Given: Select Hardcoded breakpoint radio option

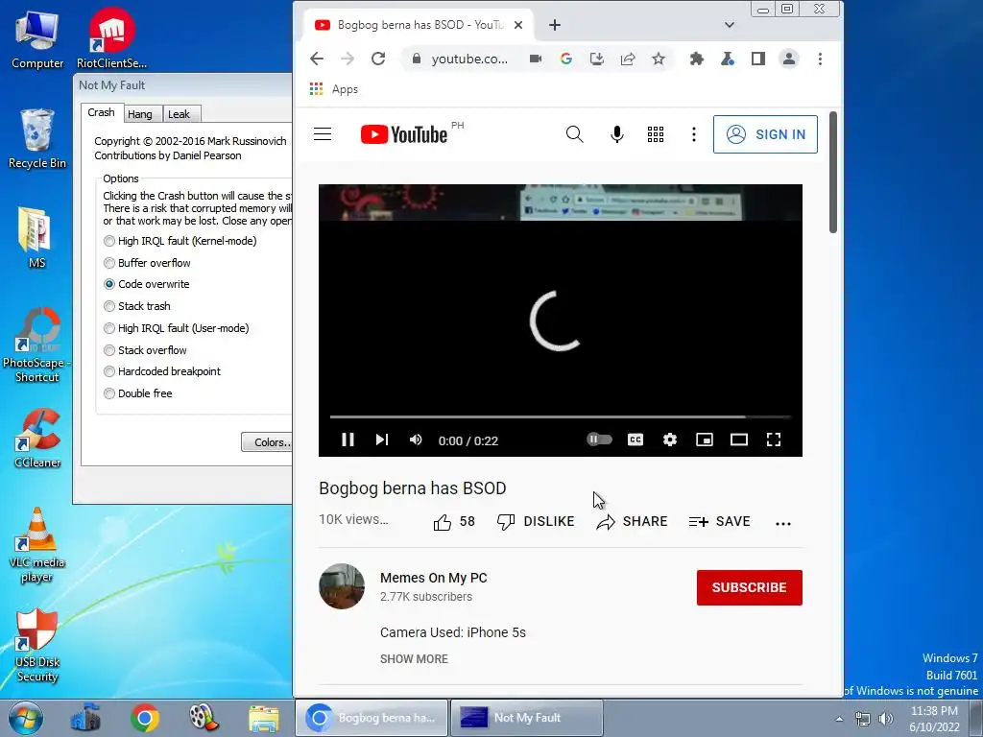Looking at the screenshot, I should (x=162, y=371).
